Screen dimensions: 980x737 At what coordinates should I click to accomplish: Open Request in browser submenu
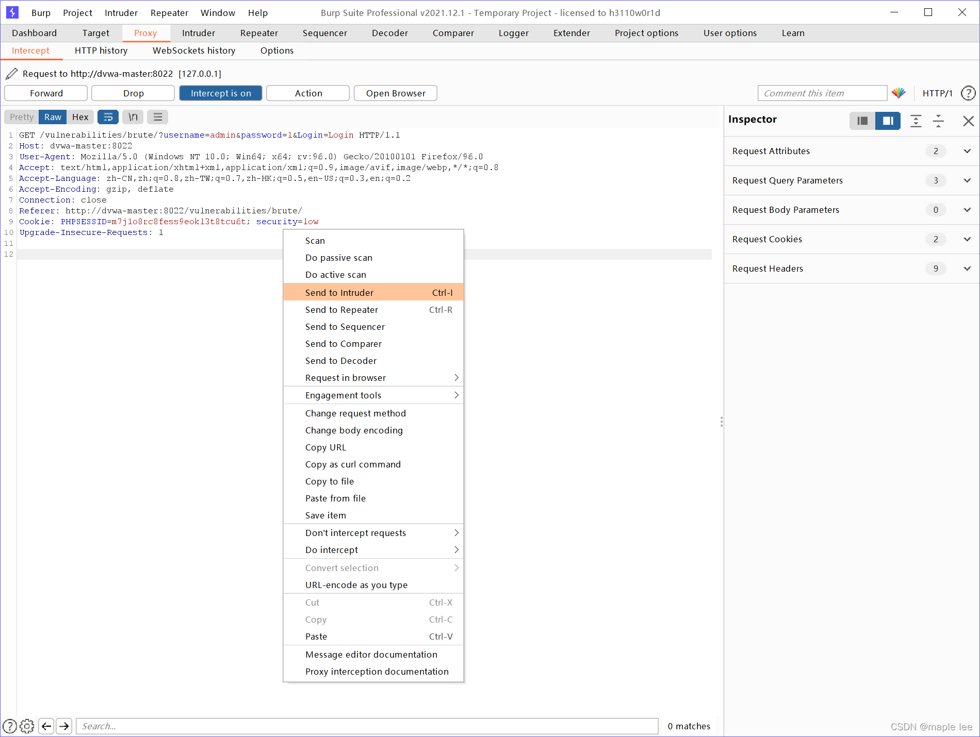coord(373,378)
